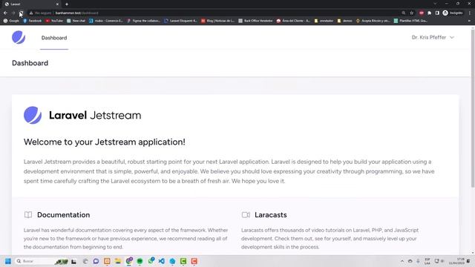Open WhatsApp from the taskbar
This screenshot has width=475, height=267.
tap(151, 260)
